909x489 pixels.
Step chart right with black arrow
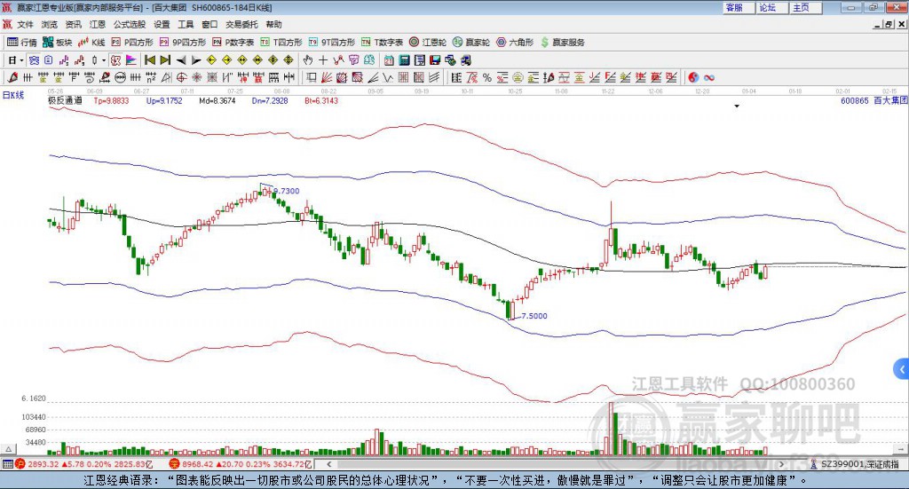[x=196, y=60]
